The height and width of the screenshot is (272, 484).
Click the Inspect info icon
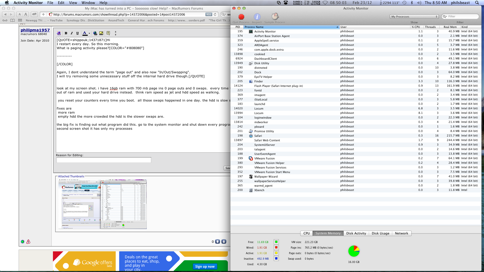coord(257,17)
